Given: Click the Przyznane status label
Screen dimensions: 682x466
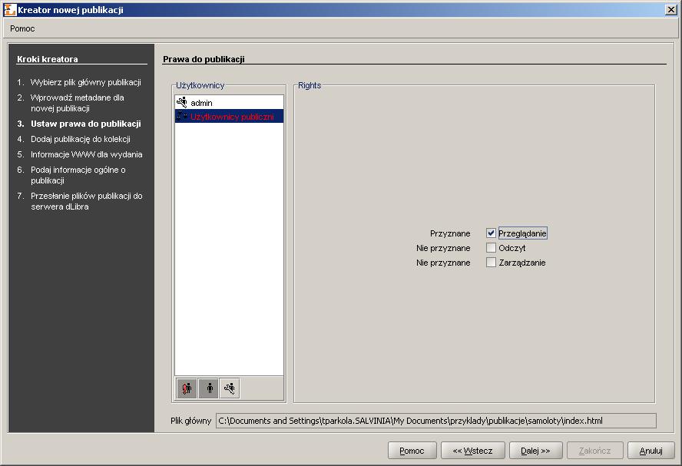Looking at the screenshot, I should (x=450, y=233).
